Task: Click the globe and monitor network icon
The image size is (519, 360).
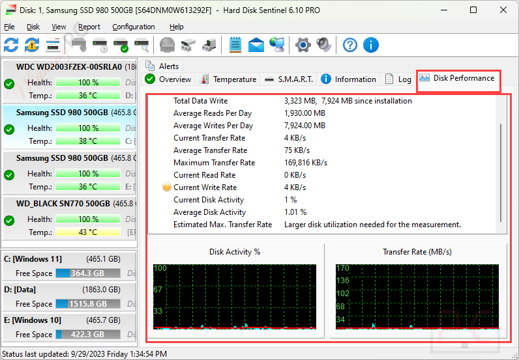Action: (277, 45)
